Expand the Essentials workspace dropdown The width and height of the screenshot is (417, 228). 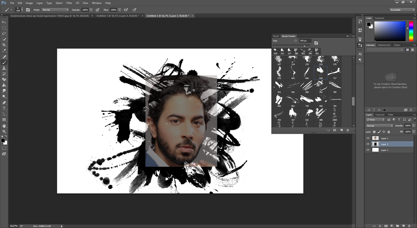point(402,10)
